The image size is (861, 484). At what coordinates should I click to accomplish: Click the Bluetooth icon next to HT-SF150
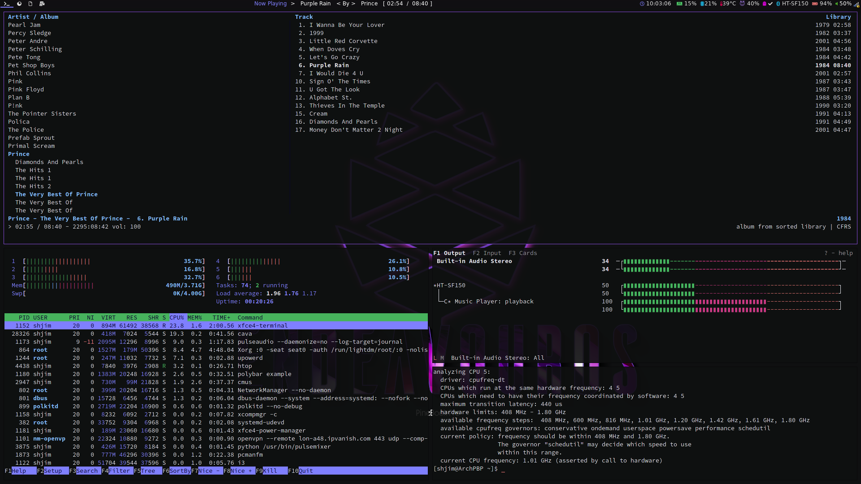pos(778,4)
